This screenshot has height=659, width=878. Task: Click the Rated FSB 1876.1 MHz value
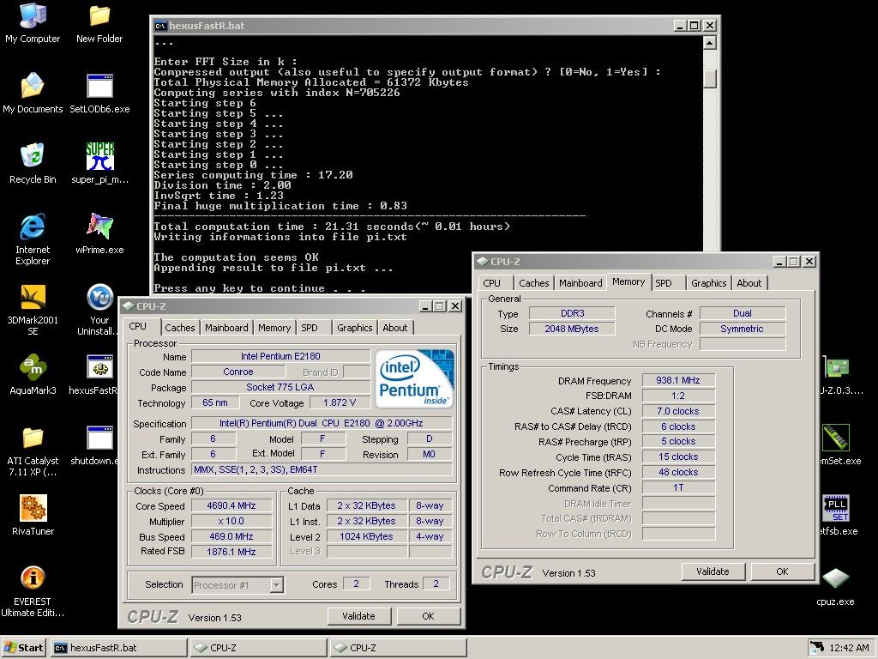point(232,552)
